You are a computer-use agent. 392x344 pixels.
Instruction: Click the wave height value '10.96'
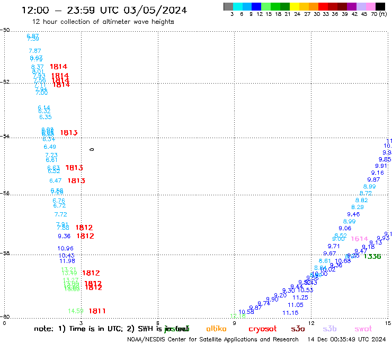(66, 249)
